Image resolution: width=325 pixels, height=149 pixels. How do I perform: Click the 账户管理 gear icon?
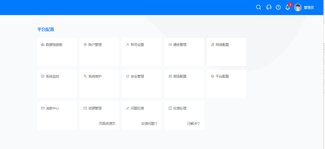[85, 45]
